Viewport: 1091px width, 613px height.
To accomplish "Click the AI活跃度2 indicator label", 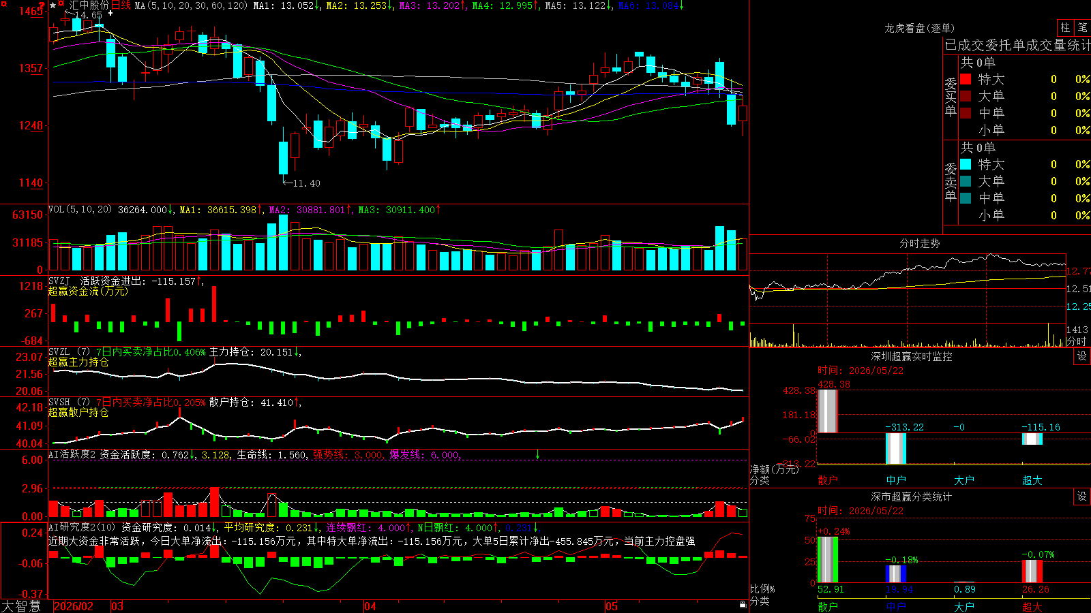I will (x=72, y=454).
